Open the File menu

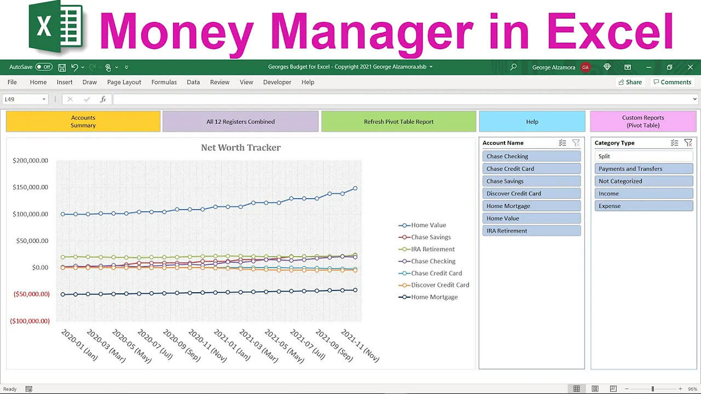pos(12,82)
